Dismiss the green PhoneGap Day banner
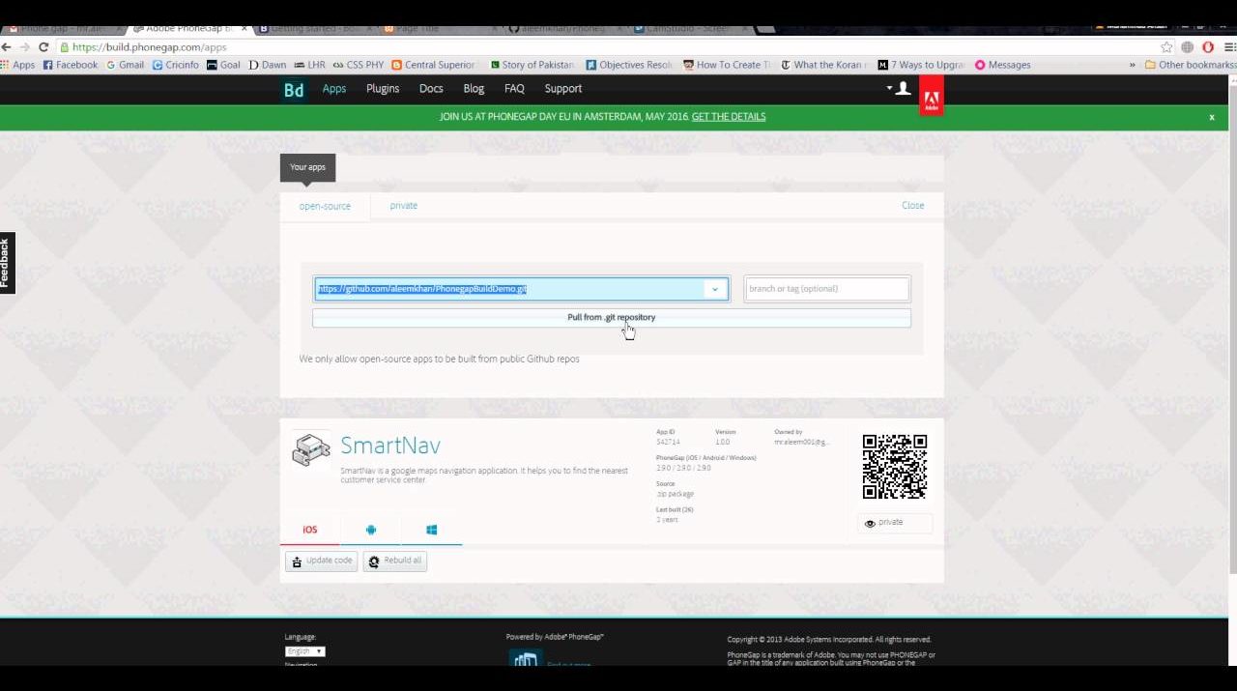1237x691 pixels. click(x=1211, y=117)
